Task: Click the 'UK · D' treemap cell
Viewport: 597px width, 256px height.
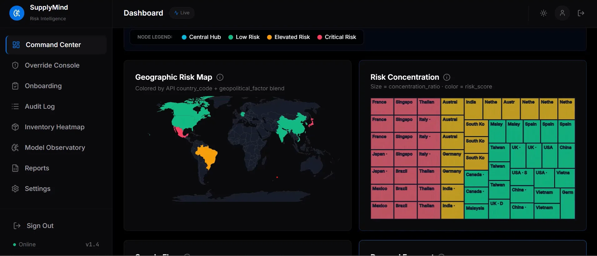Action: click(x=499, y=209)
